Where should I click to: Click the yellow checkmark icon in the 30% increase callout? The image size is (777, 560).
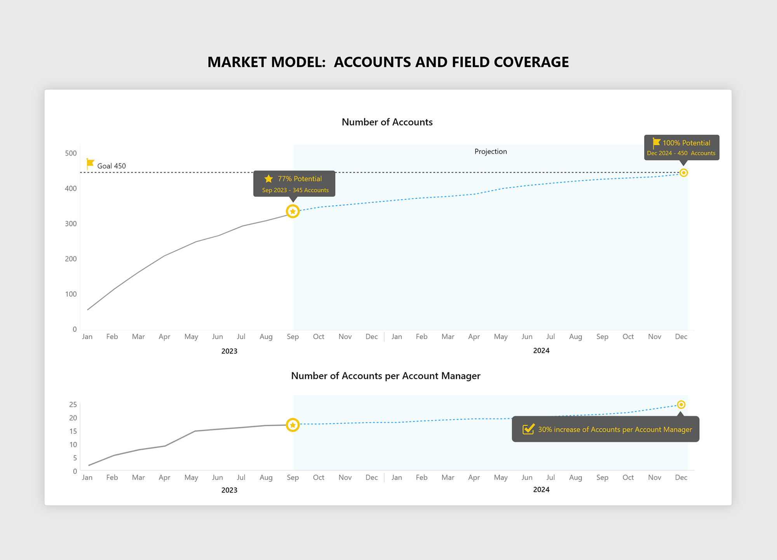click(x=528, y=429)
